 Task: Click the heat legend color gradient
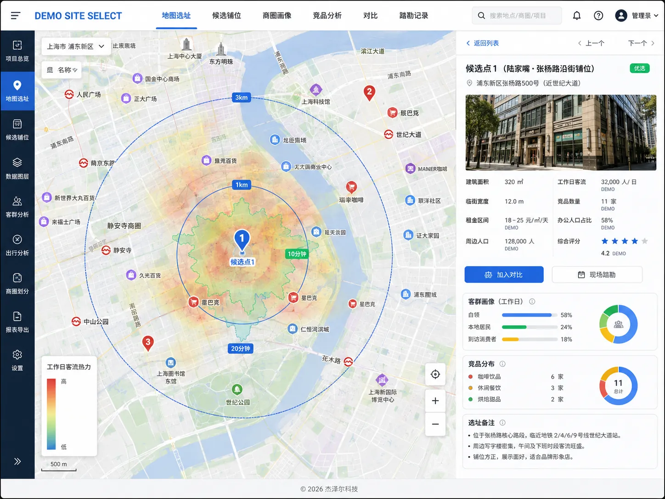click(51, 414)
